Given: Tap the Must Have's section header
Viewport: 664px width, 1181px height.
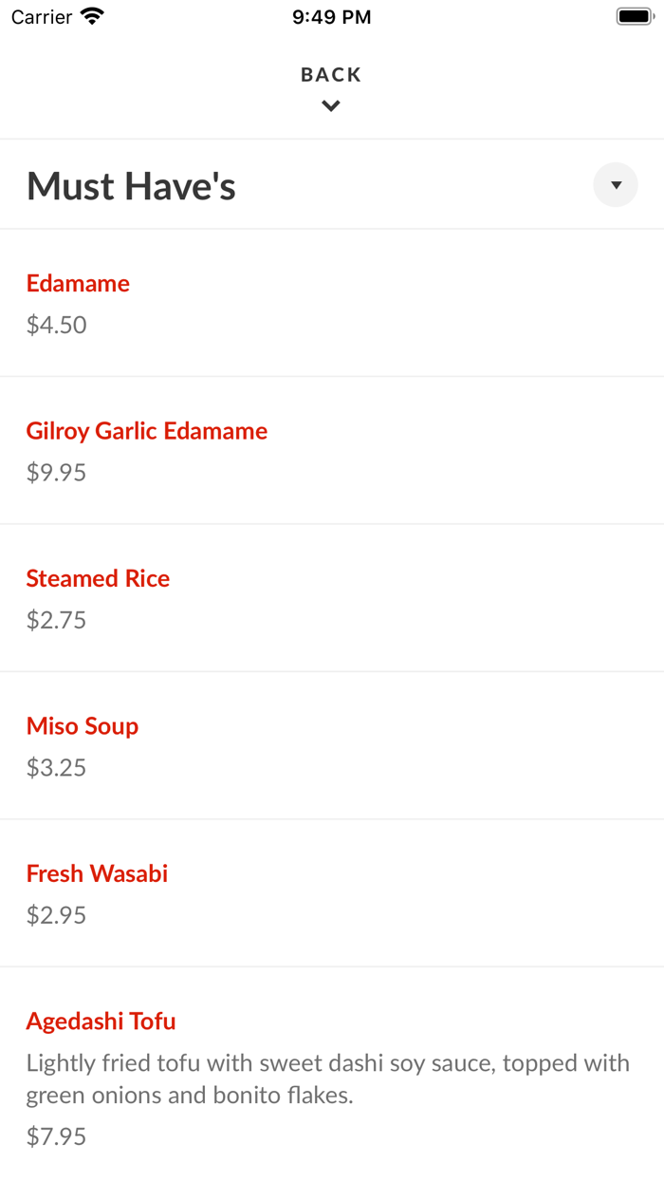Looking at the screenshot, I should [131, 184].
